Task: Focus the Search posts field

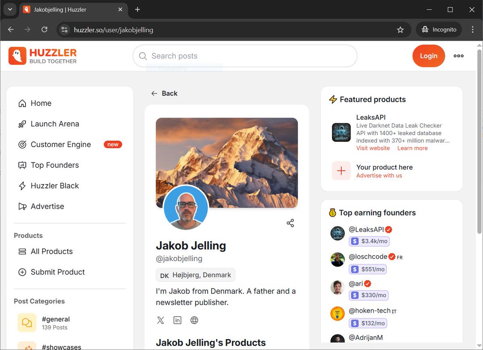Action: click(245, 56)
